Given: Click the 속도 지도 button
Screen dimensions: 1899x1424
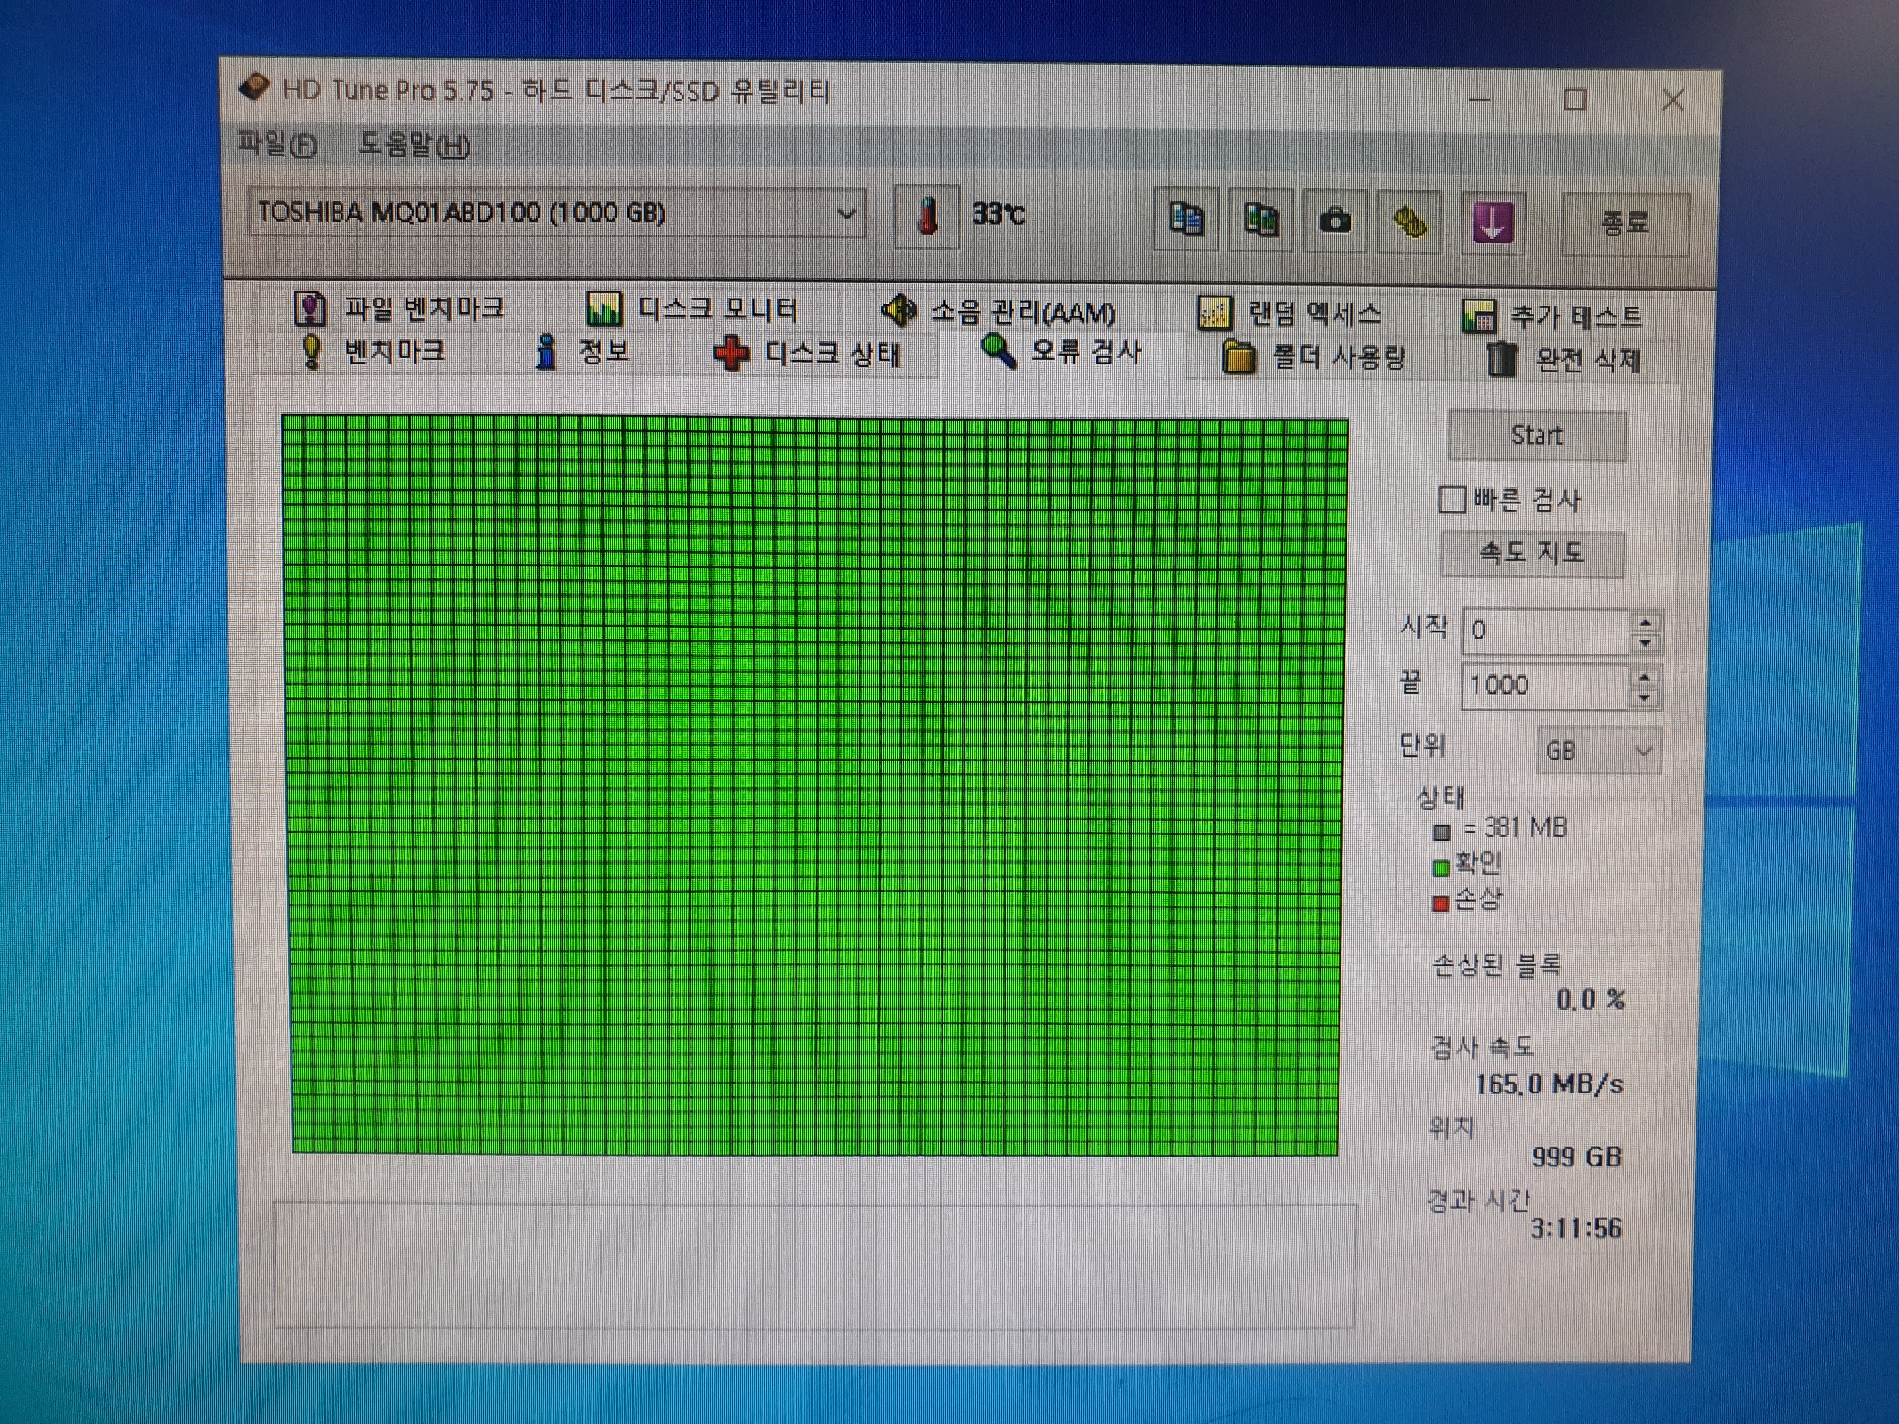Looking at the screenshot, I should tap(1533, 553).
